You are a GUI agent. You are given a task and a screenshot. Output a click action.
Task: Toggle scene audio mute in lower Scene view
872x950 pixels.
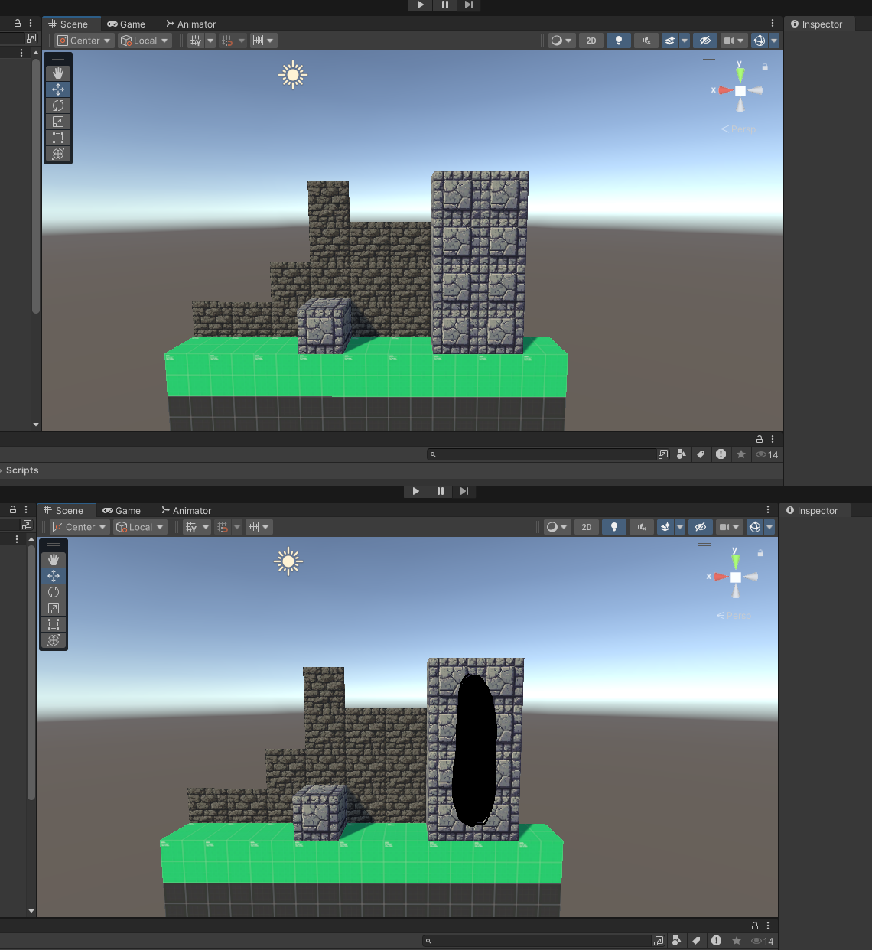(642, 527)
